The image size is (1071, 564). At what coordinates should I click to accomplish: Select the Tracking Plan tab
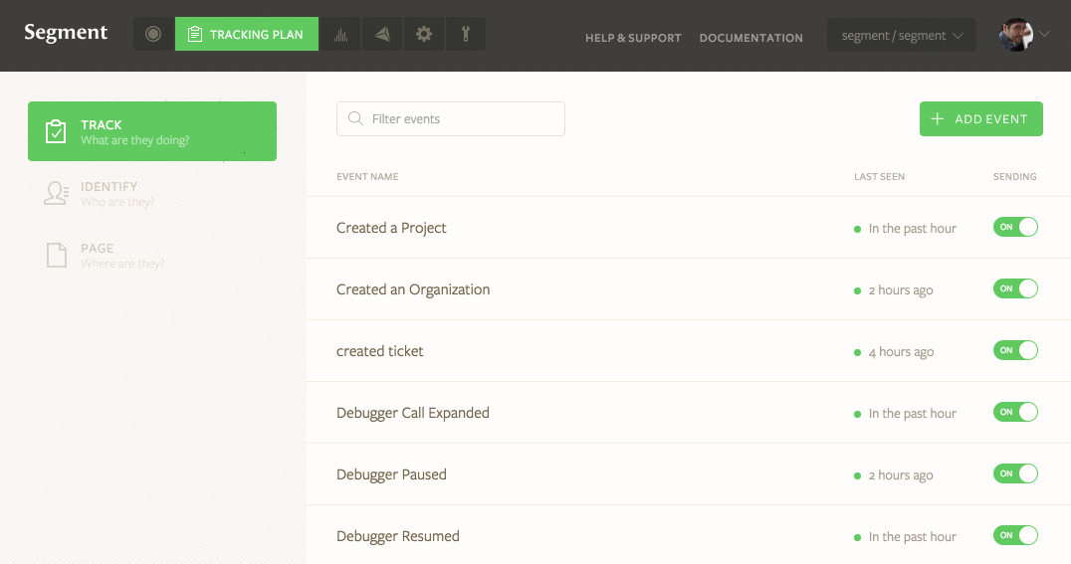tap(247, 34)
